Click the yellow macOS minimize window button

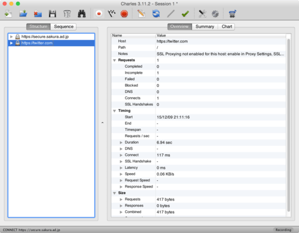(11, 4)
